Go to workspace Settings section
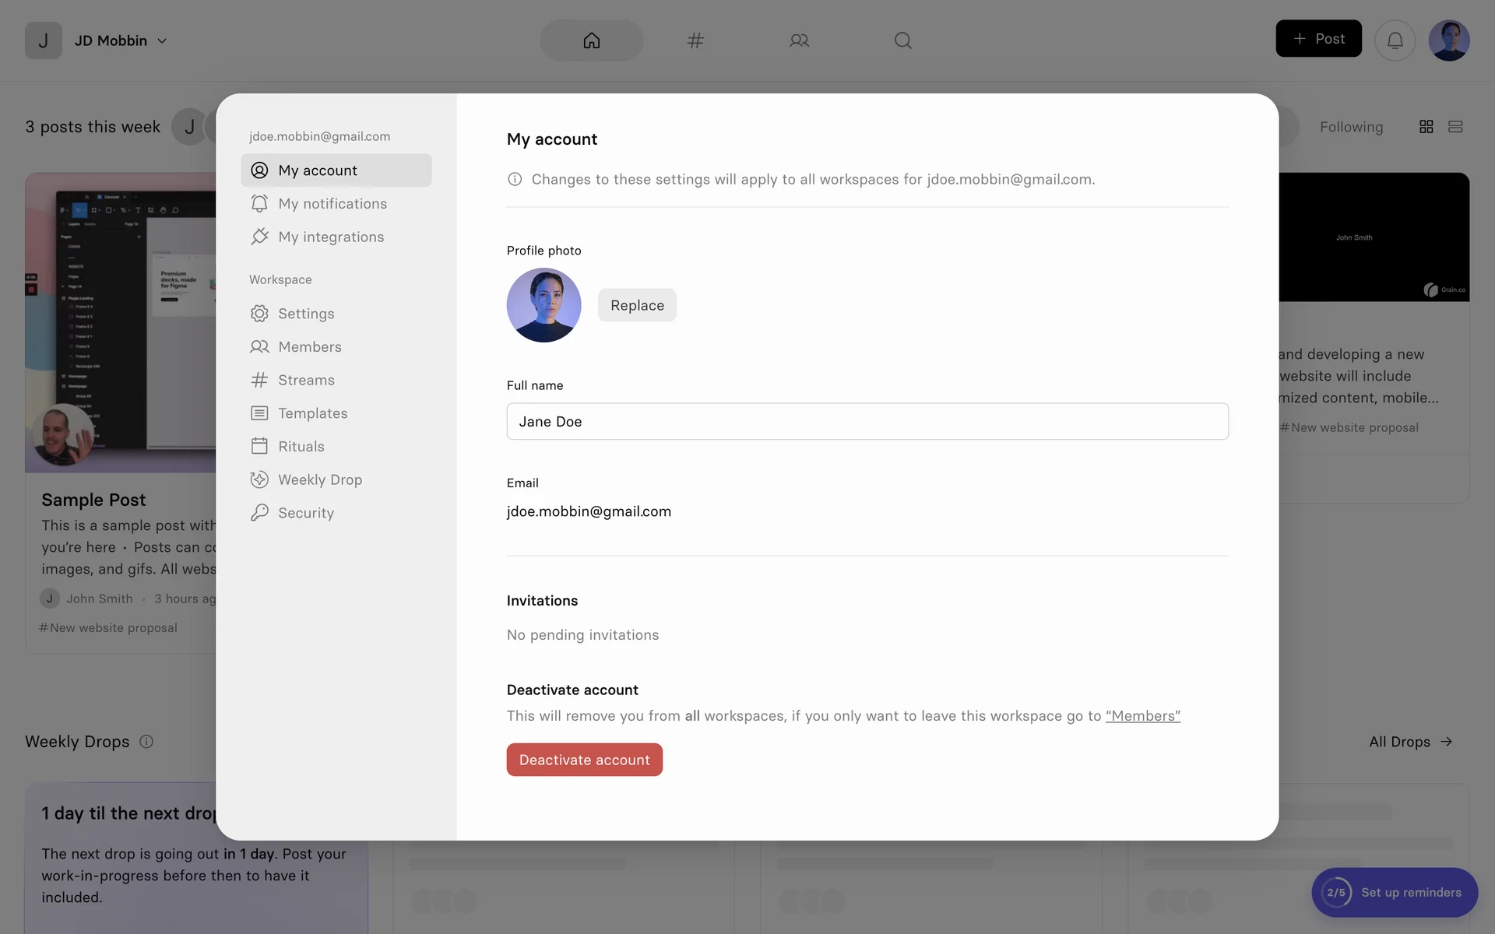 (x=306, y=314)
